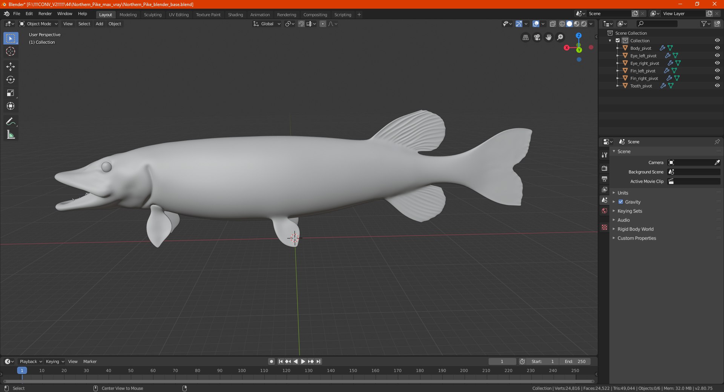
Task: Choose the Measure ruler tool
Action: pyautogui.click(x=11, y=135)
